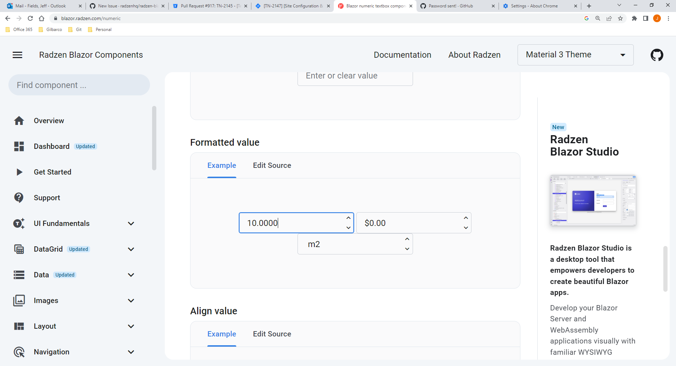Increase the m2 numeric value
The width and height of the screenshot is (676, 366).
coord(407,239)
